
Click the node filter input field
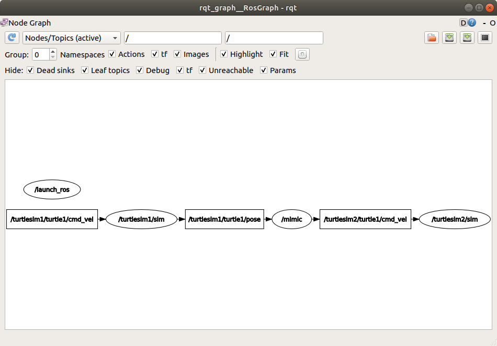[x=173, y=38]
